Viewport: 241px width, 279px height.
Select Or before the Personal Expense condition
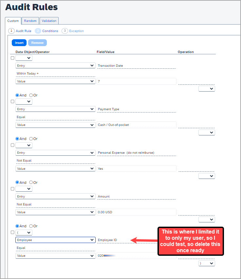[x=31, y=139]
